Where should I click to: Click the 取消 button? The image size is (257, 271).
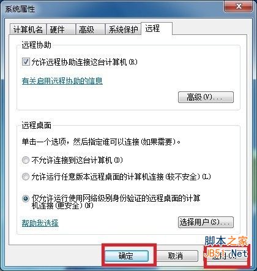coord(176,256)
